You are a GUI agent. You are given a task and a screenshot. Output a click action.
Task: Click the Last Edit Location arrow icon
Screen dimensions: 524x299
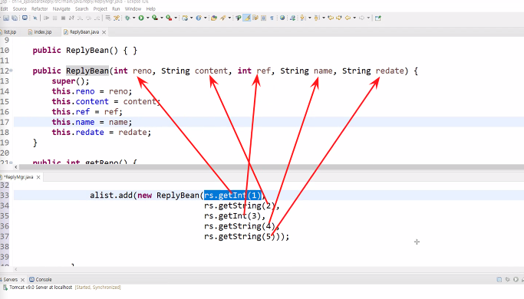(x=331, y=18)
